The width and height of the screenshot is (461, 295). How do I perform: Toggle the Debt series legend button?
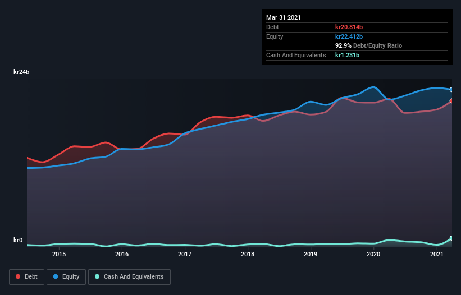click(27, 277)
